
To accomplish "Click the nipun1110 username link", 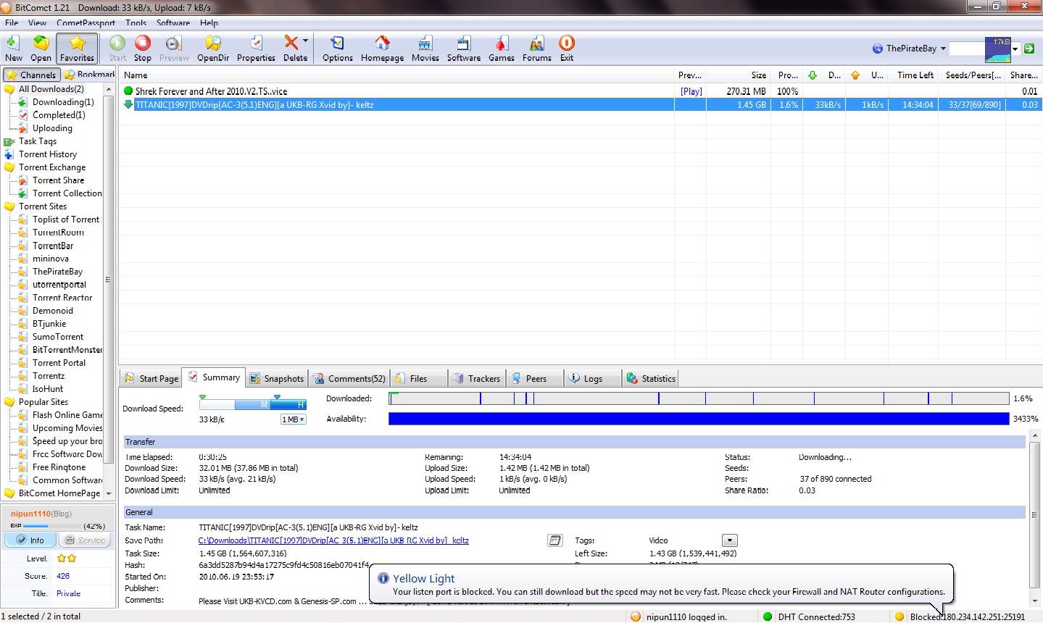I will [x=30, y=514].
